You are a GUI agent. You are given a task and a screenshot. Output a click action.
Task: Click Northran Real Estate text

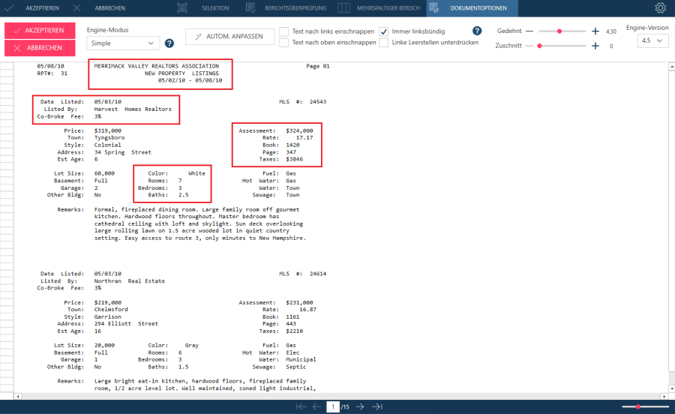130,281
